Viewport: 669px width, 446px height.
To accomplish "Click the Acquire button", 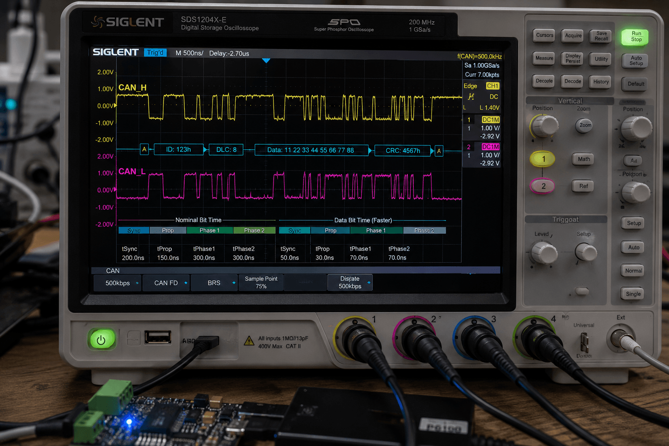I will point(573,36).
